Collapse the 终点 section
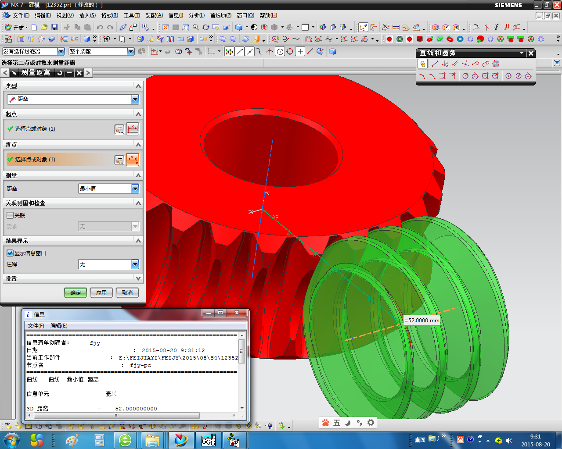 (x=138, y=145)
